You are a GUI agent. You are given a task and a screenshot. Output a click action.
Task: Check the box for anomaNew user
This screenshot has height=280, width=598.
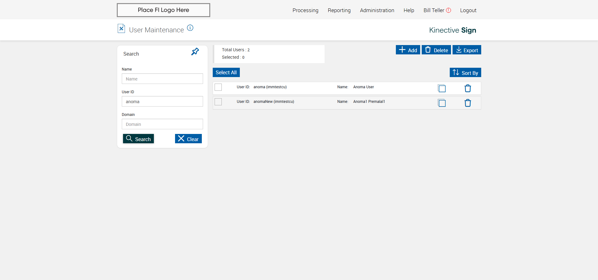point(218,102)
